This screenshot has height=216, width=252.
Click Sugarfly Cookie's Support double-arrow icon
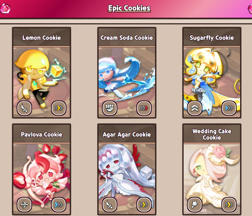(x=195, y=108)
